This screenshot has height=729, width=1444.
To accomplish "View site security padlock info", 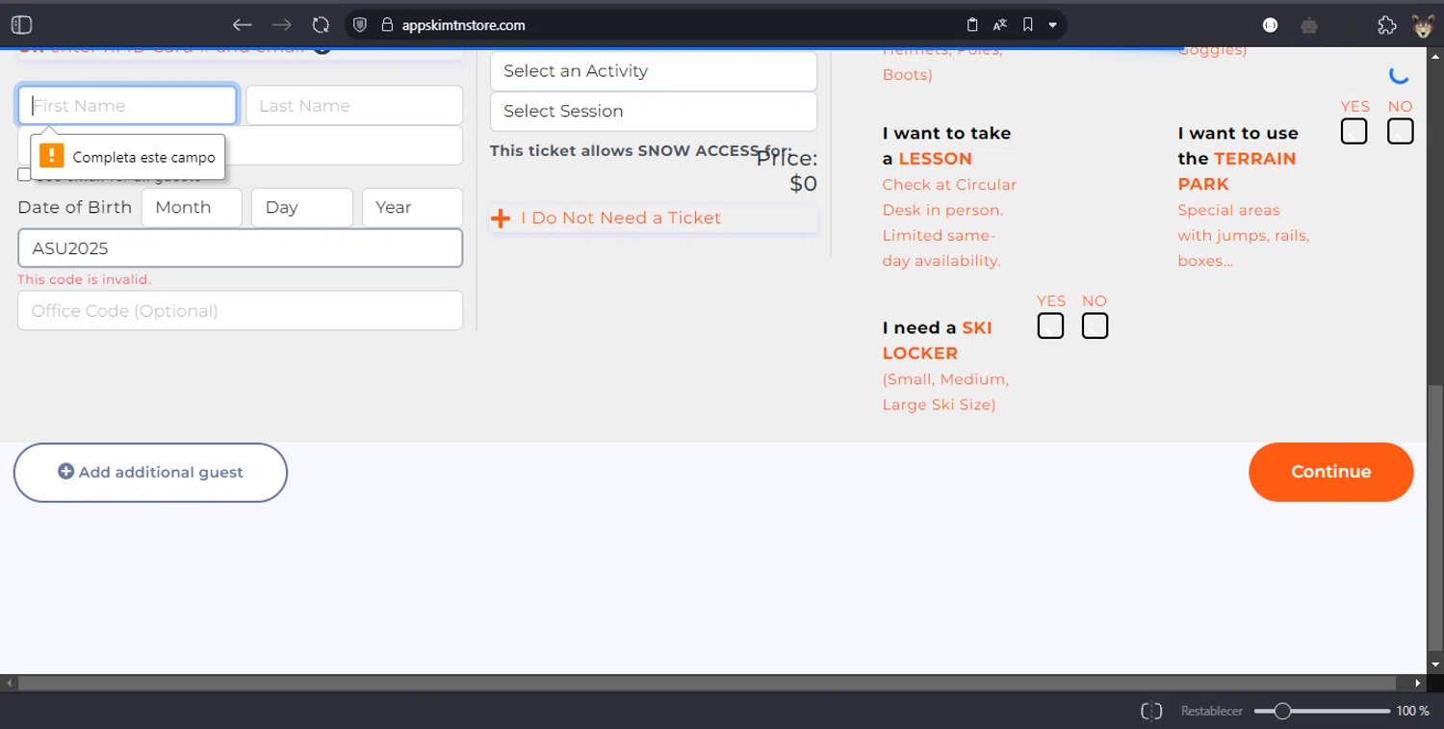I will tap(385, 25).
